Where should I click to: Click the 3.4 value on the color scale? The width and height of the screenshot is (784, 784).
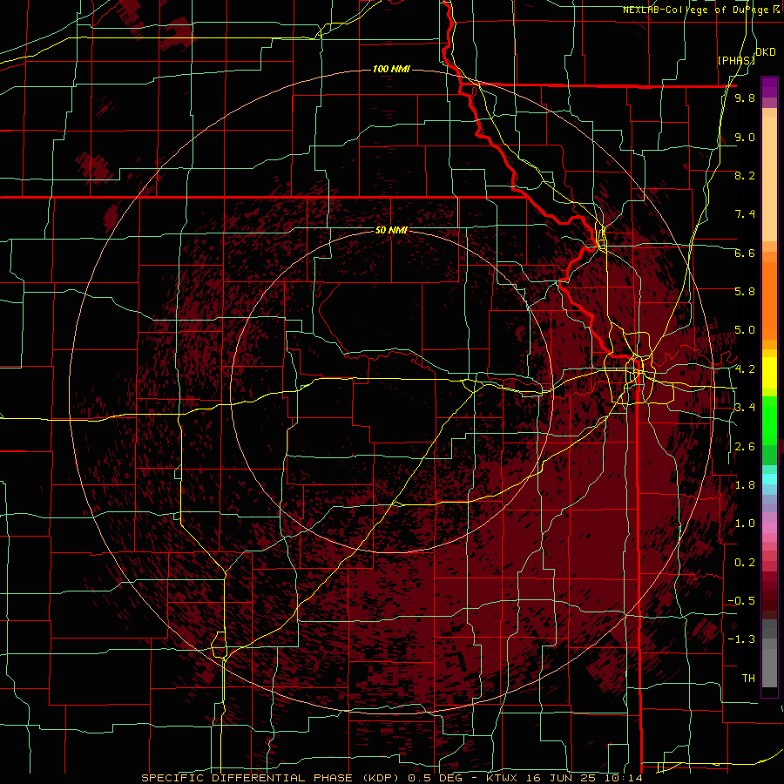745,408
